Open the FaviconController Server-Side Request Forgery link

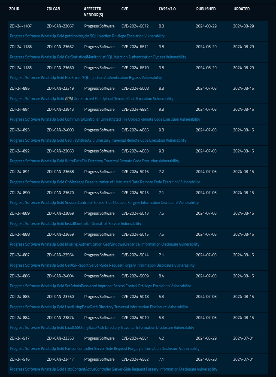point(104,349)
